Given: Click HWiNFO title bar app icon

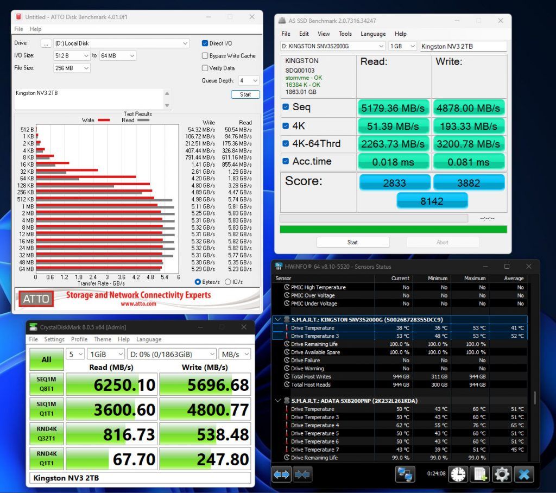Looking at the screenshot, I should (x=279, y=267).
